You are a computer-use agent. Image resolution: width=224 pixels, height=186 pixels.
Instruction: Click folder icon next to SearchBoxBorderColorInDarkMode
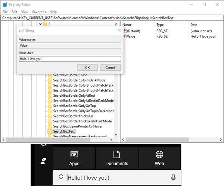pos(50,80)
